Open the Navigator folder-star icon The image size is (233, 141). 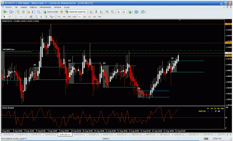pyautogui.click(x=28, y=12)
